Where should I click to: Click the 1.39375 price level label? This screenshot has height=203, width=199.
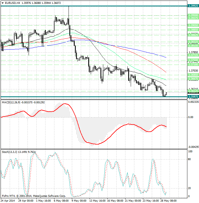pyautogui.click(x=193, y=18)
